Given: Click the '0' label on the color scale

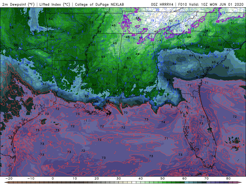Looking at the screenshot, I should (53, 178).
